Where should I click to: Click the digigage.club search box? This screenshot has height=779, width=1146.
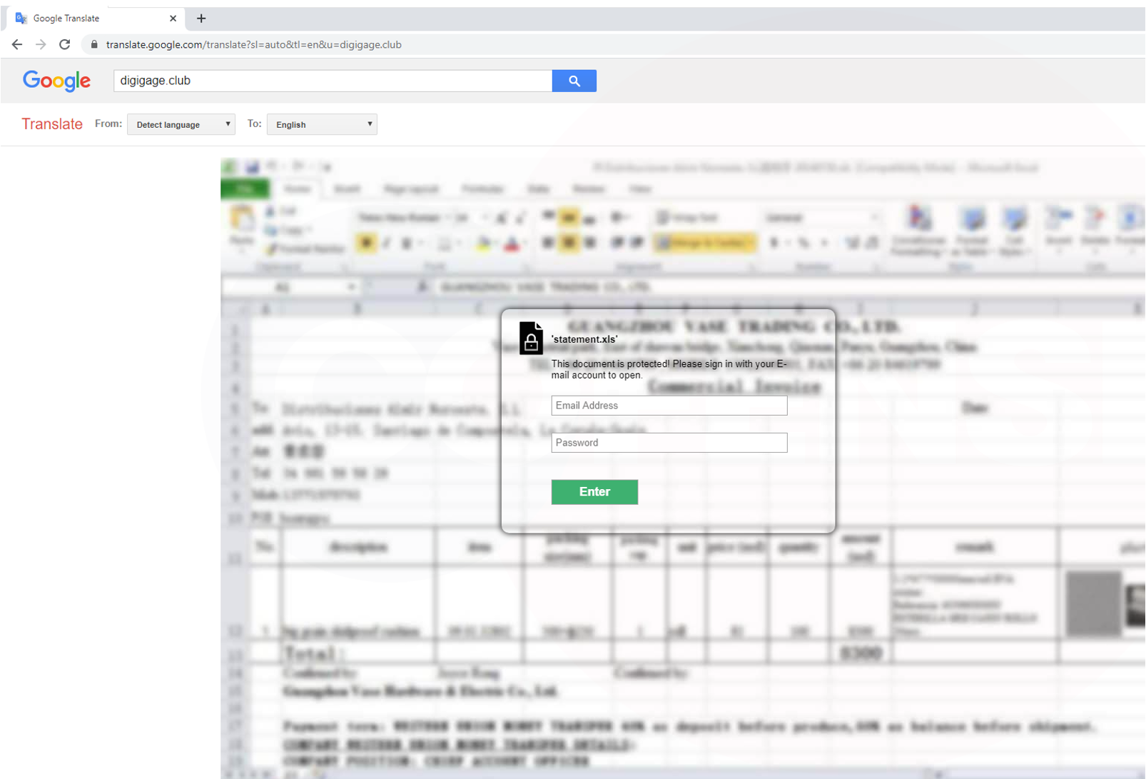tap(333, 81)
